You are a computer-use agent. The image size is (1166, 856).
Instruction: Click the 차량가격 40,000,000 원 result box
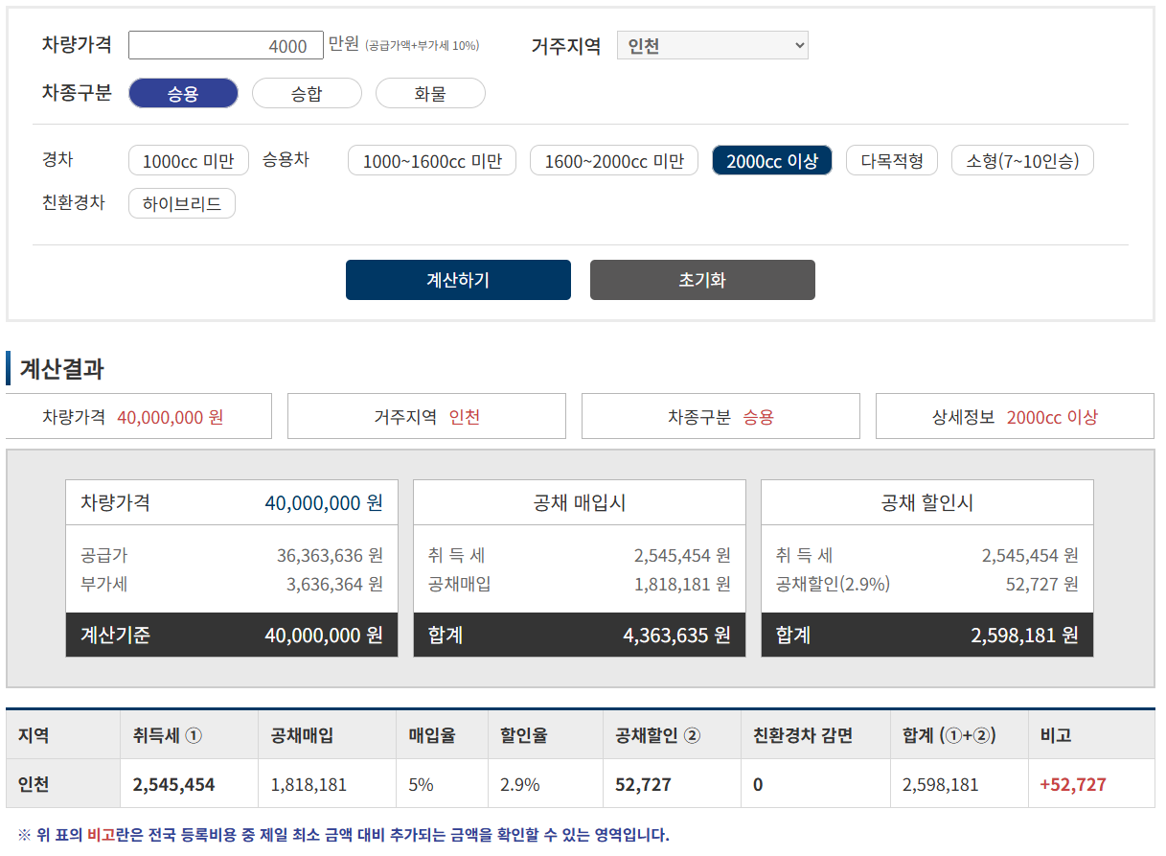click(x=138, y=415)
